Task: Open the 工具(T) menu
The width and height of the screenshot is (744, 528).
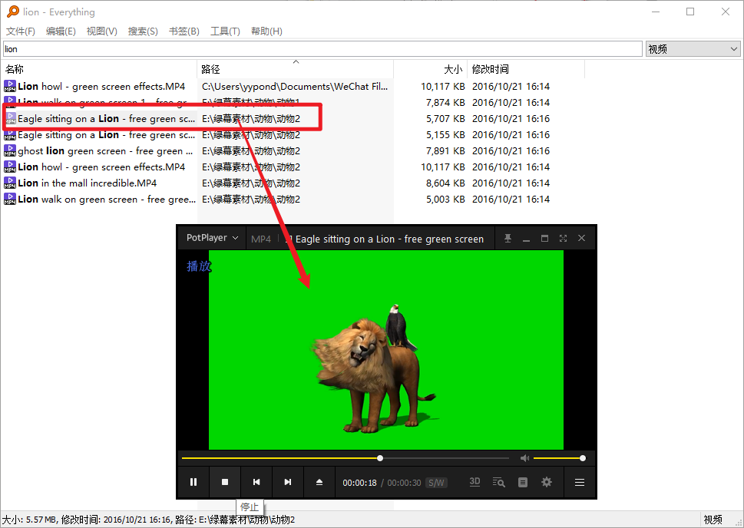Action: [225, 31]
